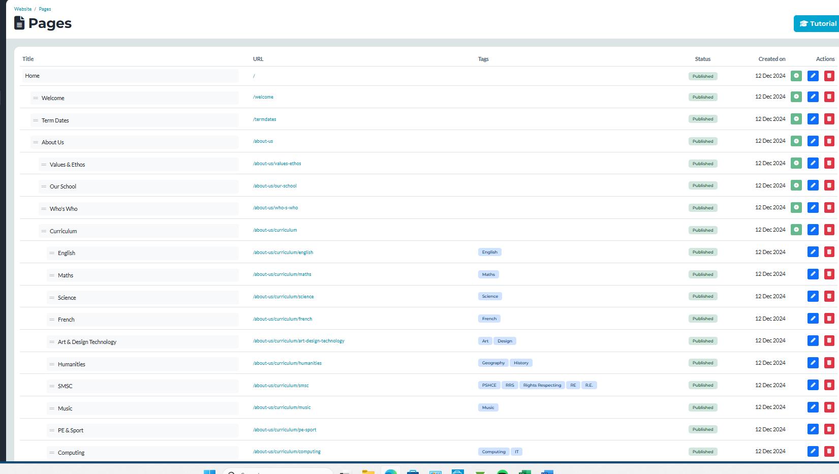The height and width of the screenshot is (474, 839).
Task: Click the Design tag badge
Action: 505,341
